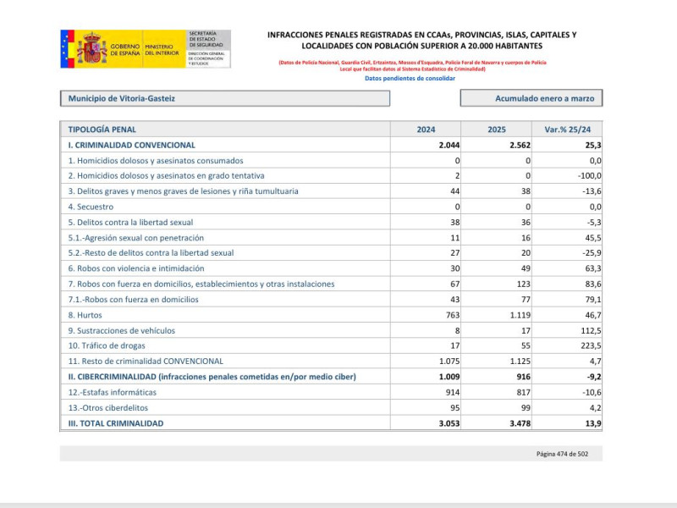Click the 763 Hurtos value for 2024
The image size is (677, 508).
pyautogui.click(x=453, y=315)
